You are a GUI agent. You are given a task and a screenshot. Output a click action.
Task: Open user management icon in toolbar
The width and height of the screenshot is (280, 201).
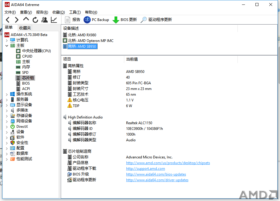44,20
